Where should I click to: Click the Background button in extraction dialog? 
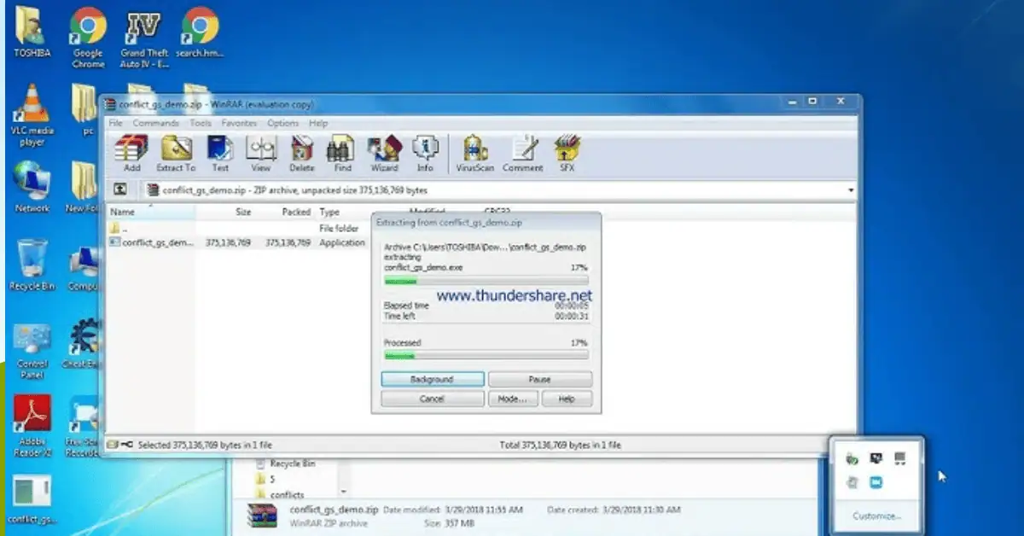point(432,378)
